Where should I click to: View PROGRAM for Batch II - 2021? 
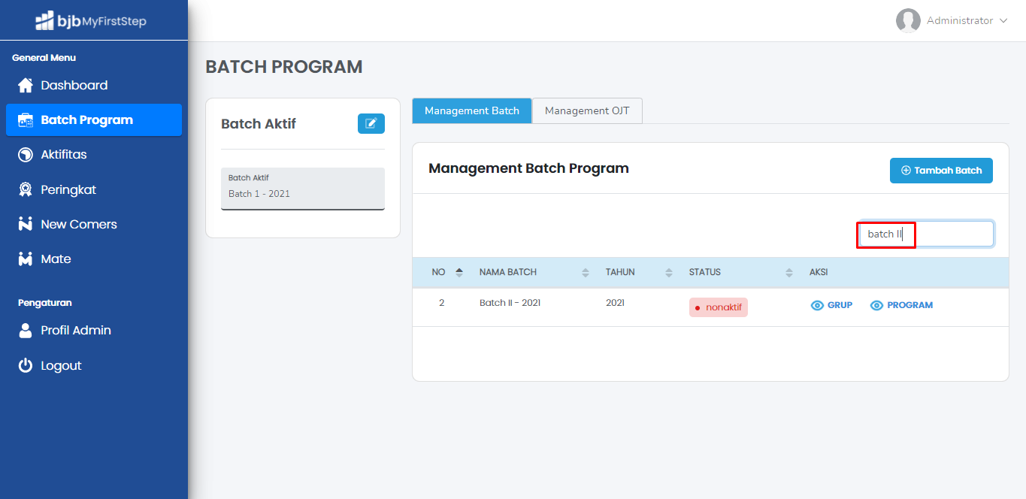click(901, 305)
